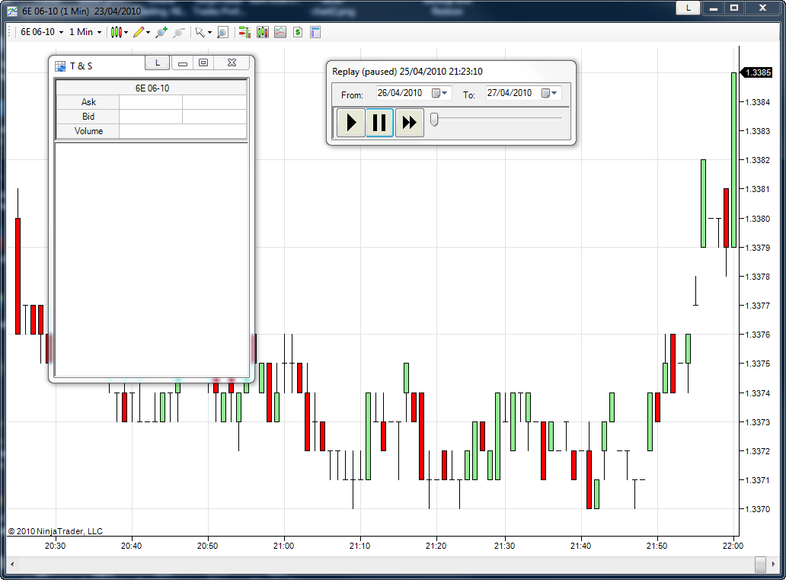Click the 1.3370 price axis label
Viewport: 786px width, 580px height.
coord(757,509)
